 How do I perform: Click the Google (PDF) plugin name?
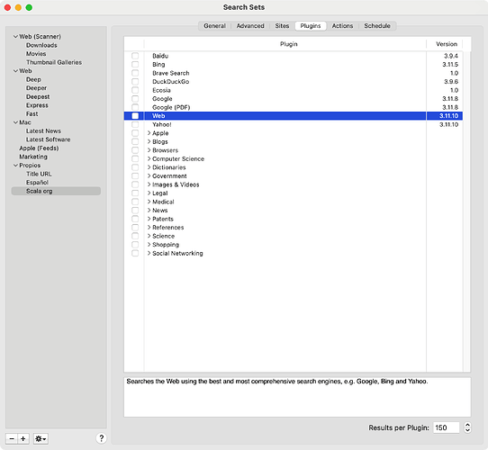coord(171,107)
